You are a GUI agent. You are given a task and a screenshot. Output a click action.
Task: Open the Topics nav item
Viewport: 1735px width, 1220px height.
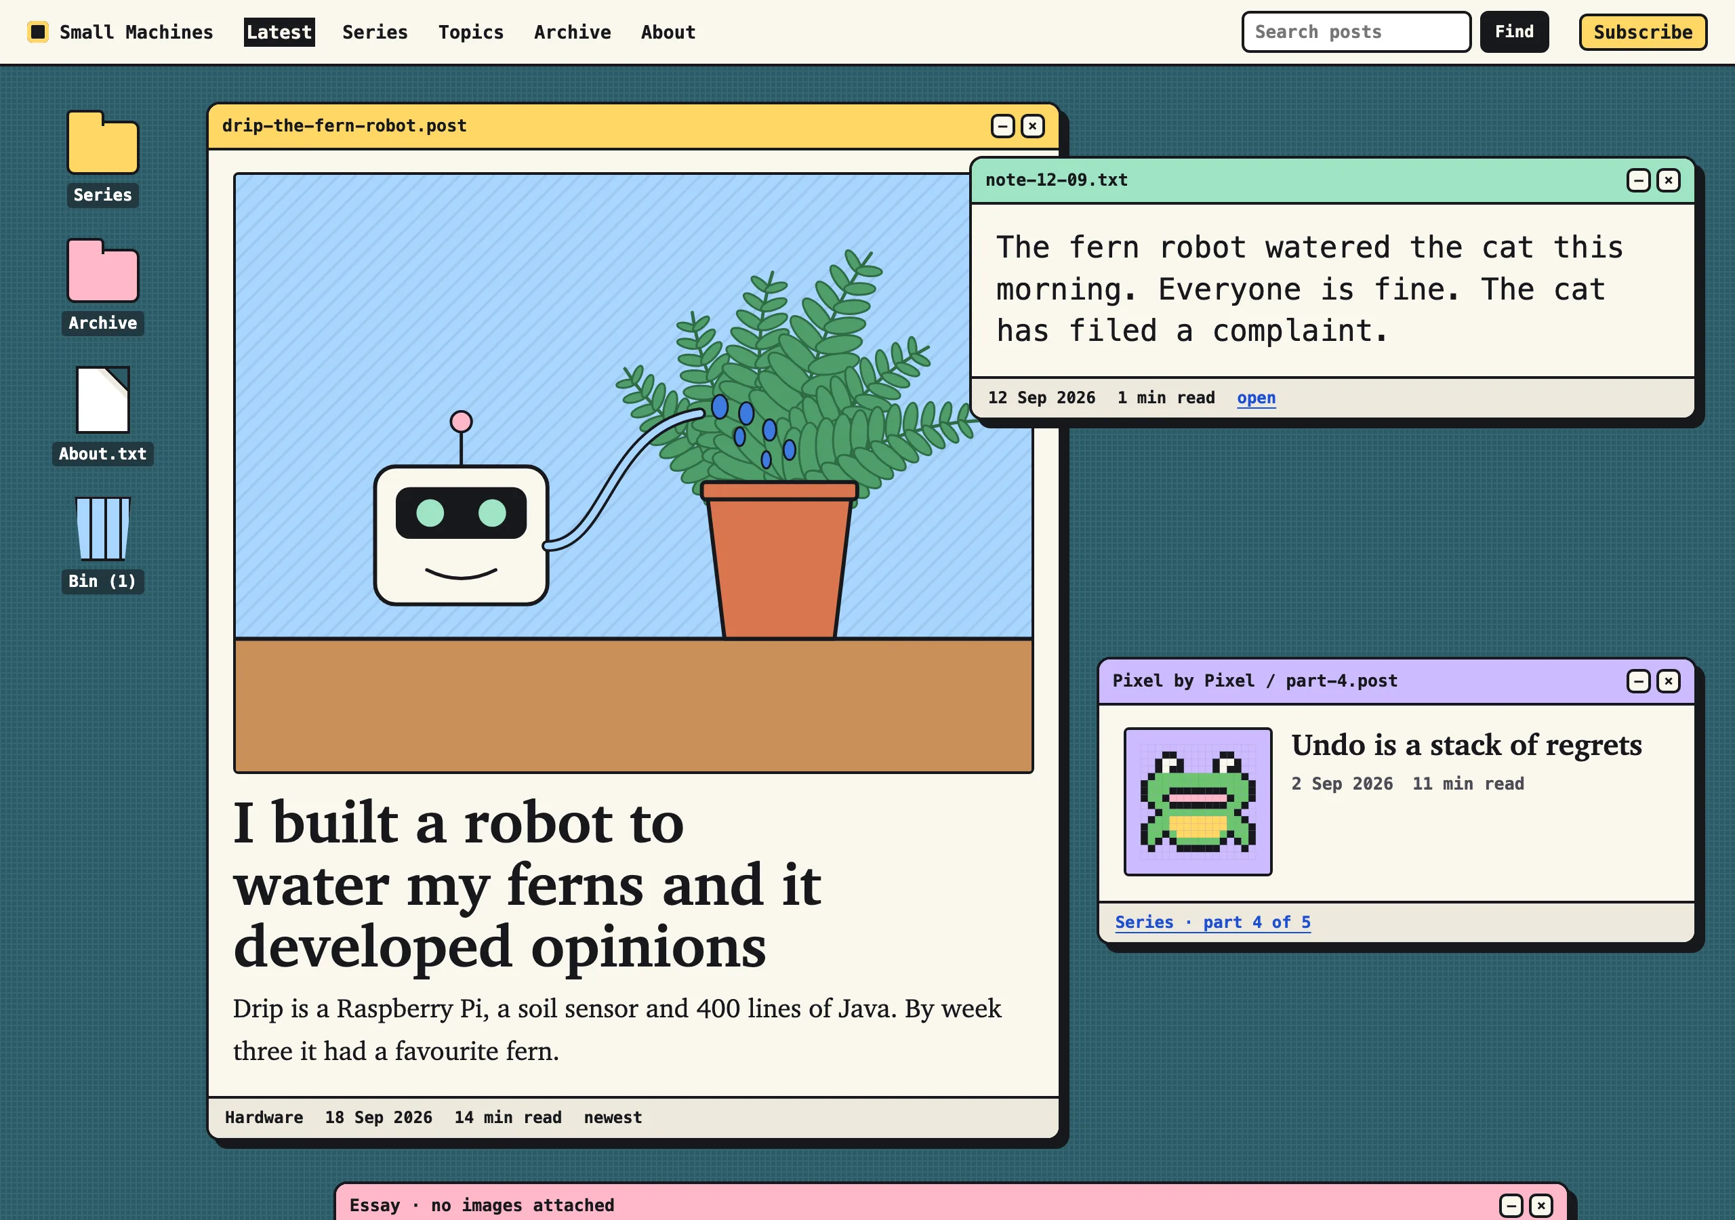click(x=471, y=32)
